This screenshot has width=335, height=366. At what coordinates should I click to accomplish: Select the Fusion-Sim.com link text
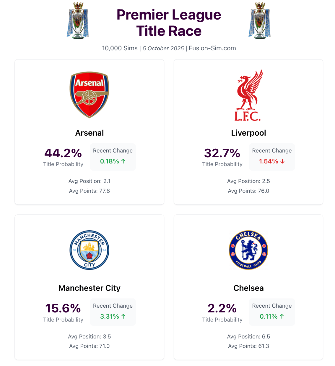pos(212,48)
